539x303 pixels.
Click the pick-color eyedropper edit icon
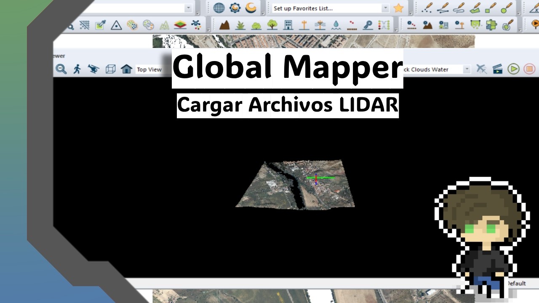pos(100,25)
